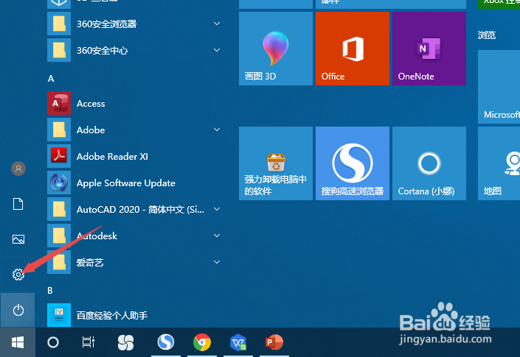520x357 pixels.
Task: Click the letter A section header
Action: point(51,79)
